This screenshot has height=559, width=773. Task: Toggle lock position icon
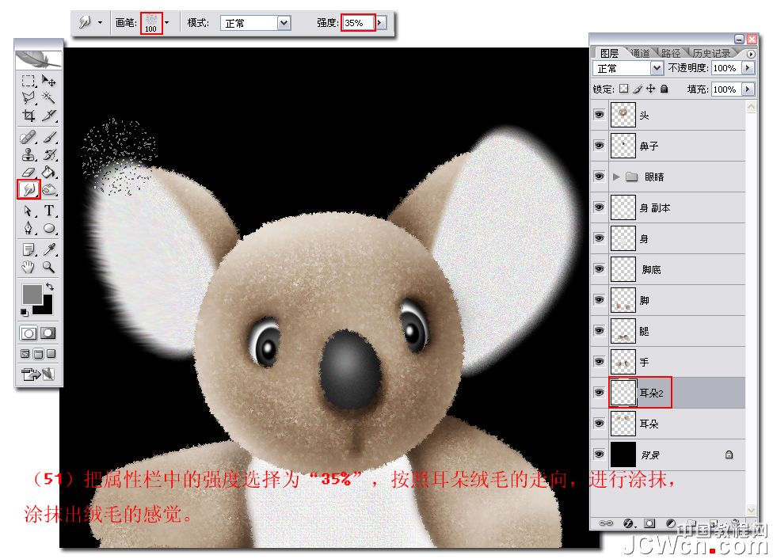[x=651, y=89]
